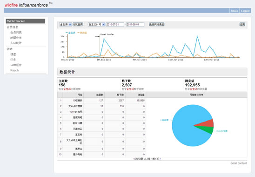Open 地图分布 in the sidebar
This screenshot has height=177, width=255.
[x=16, y=38]
